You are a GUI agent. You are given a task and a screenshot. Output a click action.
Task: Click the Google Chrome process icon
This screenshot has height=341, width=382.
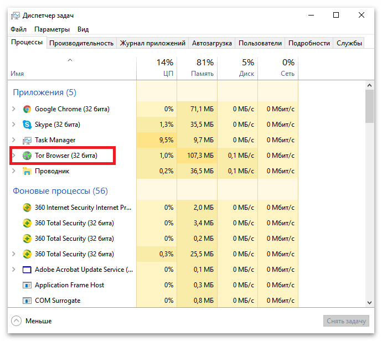(x=27, y=109)
